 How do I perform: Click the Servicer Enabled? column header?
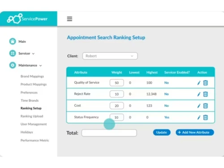177,73
